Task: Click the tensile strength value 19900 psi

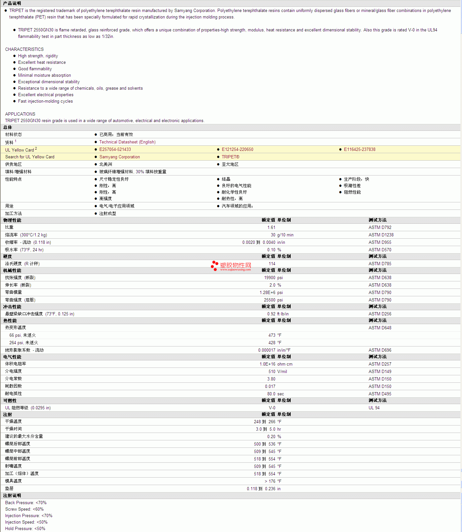Action: click(x=273, y=278)
